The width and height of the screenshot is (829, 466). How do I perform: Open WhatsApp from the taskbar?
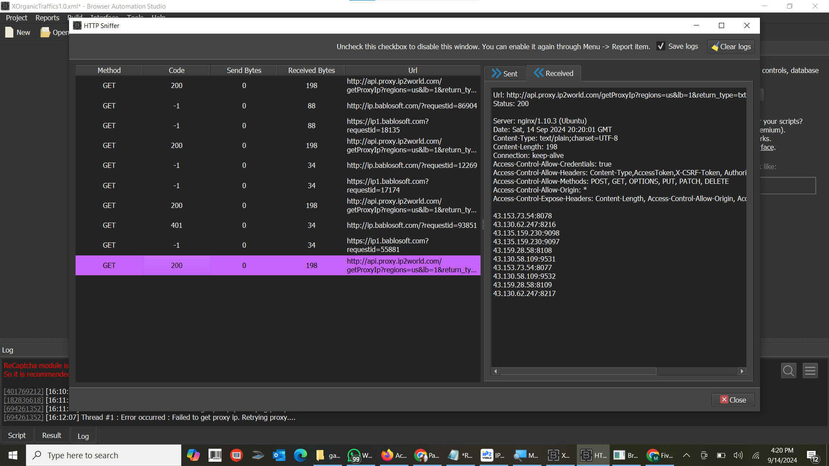click(x=354, y=455)
